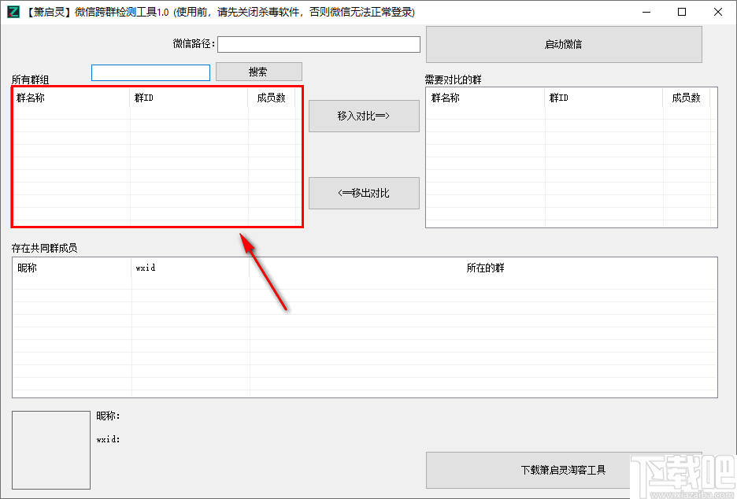The height and width of the screenshot is (499, 737).
Task: Click the 移入对比=> transfer button
Action: coord(364,116)
